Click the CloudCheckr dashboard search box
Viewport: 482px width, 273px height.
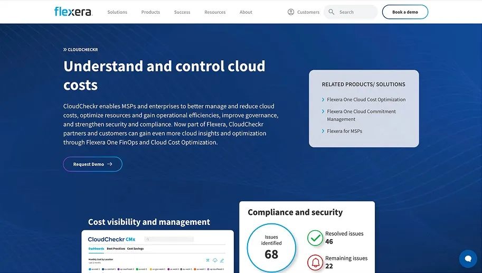(x=169, y=239)
